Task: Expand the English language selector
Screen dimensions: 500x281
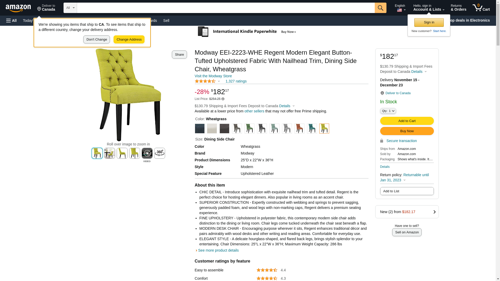Action: [400, 8]
